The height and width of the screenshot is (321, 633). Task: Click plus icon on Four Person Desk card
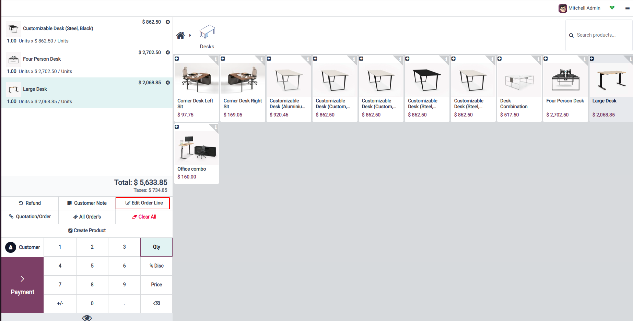(546, 59)
